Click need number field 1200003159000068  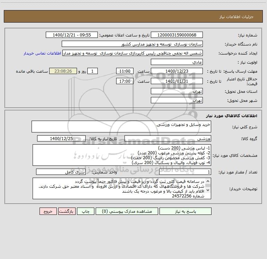coord(177,35)
